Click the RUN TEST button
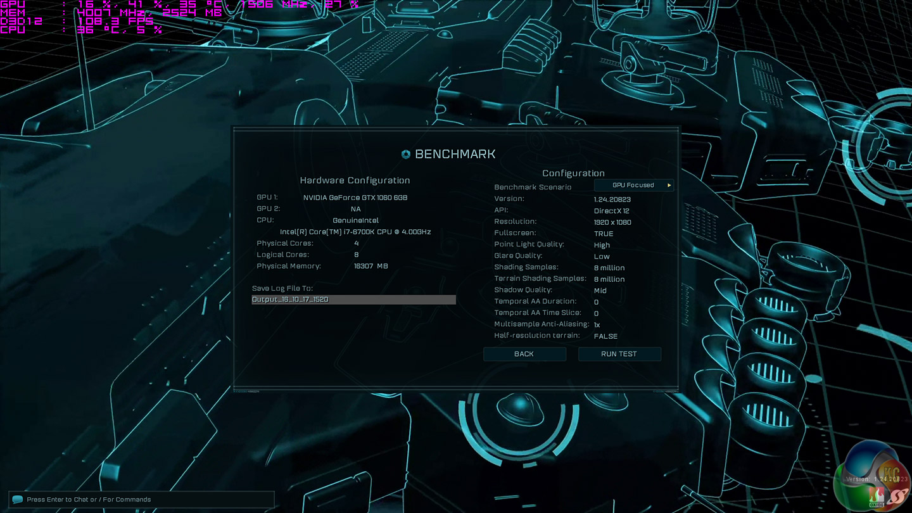The height and width of the screenshot is (513, 912). pyautogui.click(x=619, y=354)
